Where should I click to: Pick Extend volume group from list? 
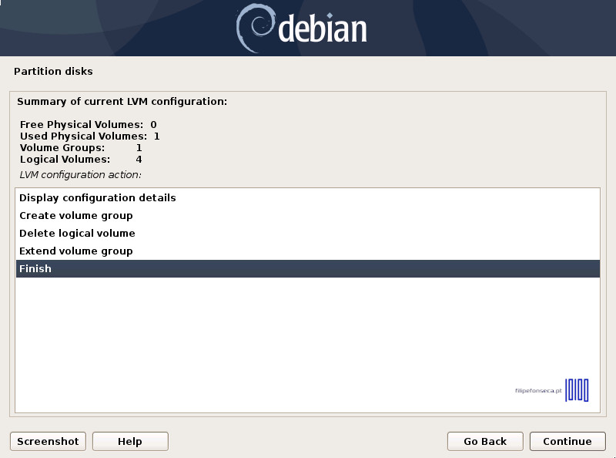[x=76, y=251]
